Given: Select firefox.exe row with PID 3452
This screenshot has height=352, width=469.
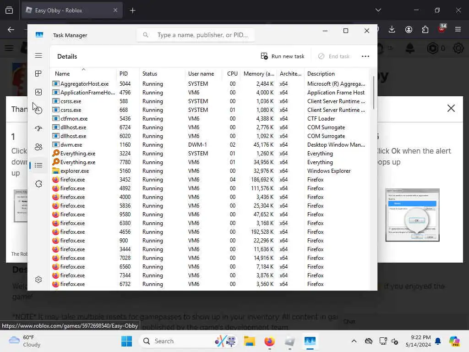Looking at the screenshot, I should [x=211, y=180].
